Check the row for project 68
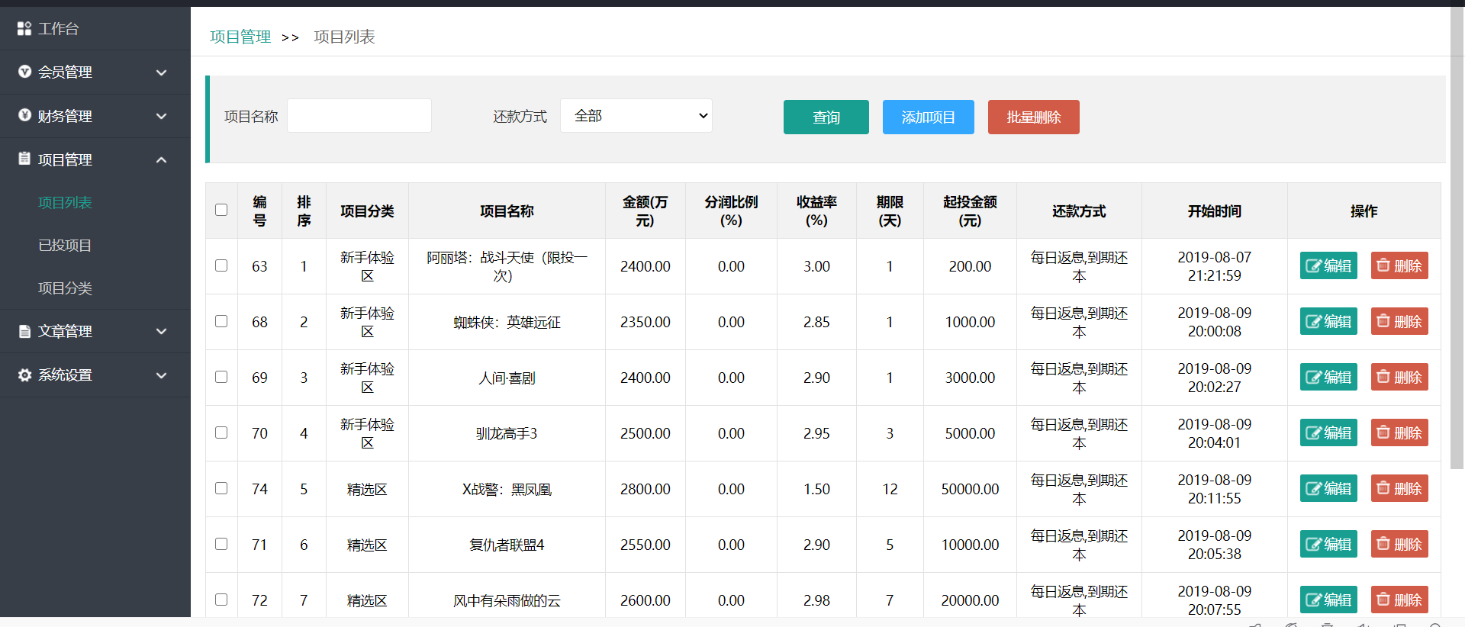1465x627 pixels. tap(221, 321)
